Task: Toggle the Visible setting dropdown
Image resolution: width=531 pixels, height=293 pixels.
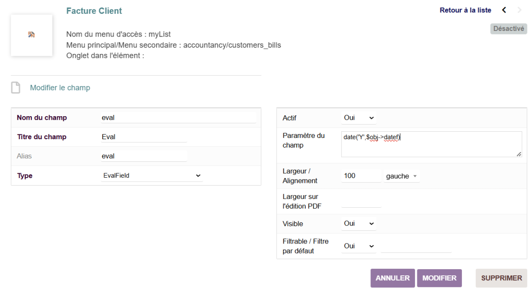Action: coord(358,223)
